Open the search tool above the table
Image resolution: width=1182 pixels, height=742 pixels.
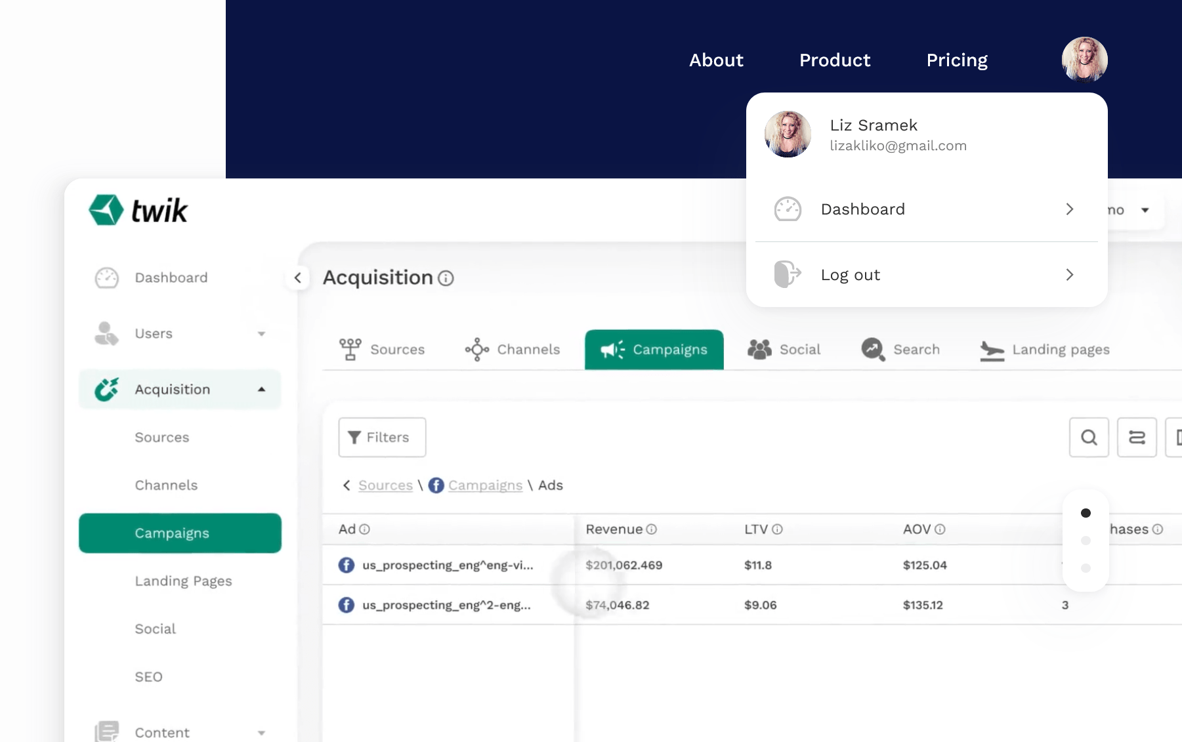[x=1089, y=437]
